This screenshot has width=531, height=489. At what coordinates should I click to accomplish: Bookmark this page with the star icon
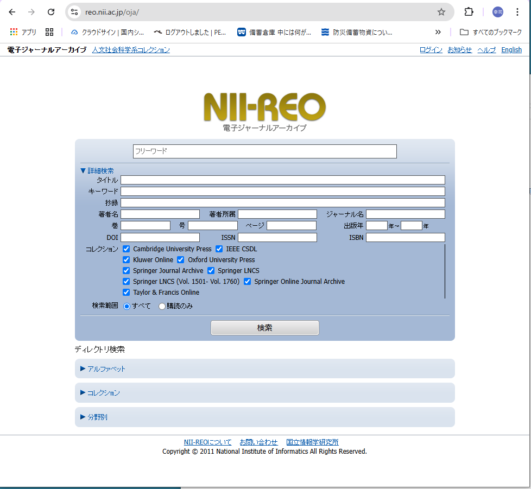coord(441,12)
